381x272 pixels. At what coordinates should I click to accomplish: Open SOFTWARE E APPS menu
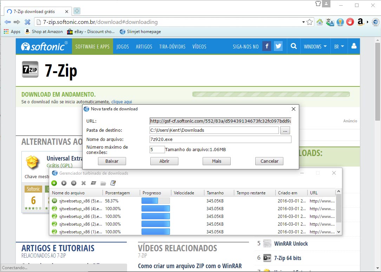click(92, 46)
